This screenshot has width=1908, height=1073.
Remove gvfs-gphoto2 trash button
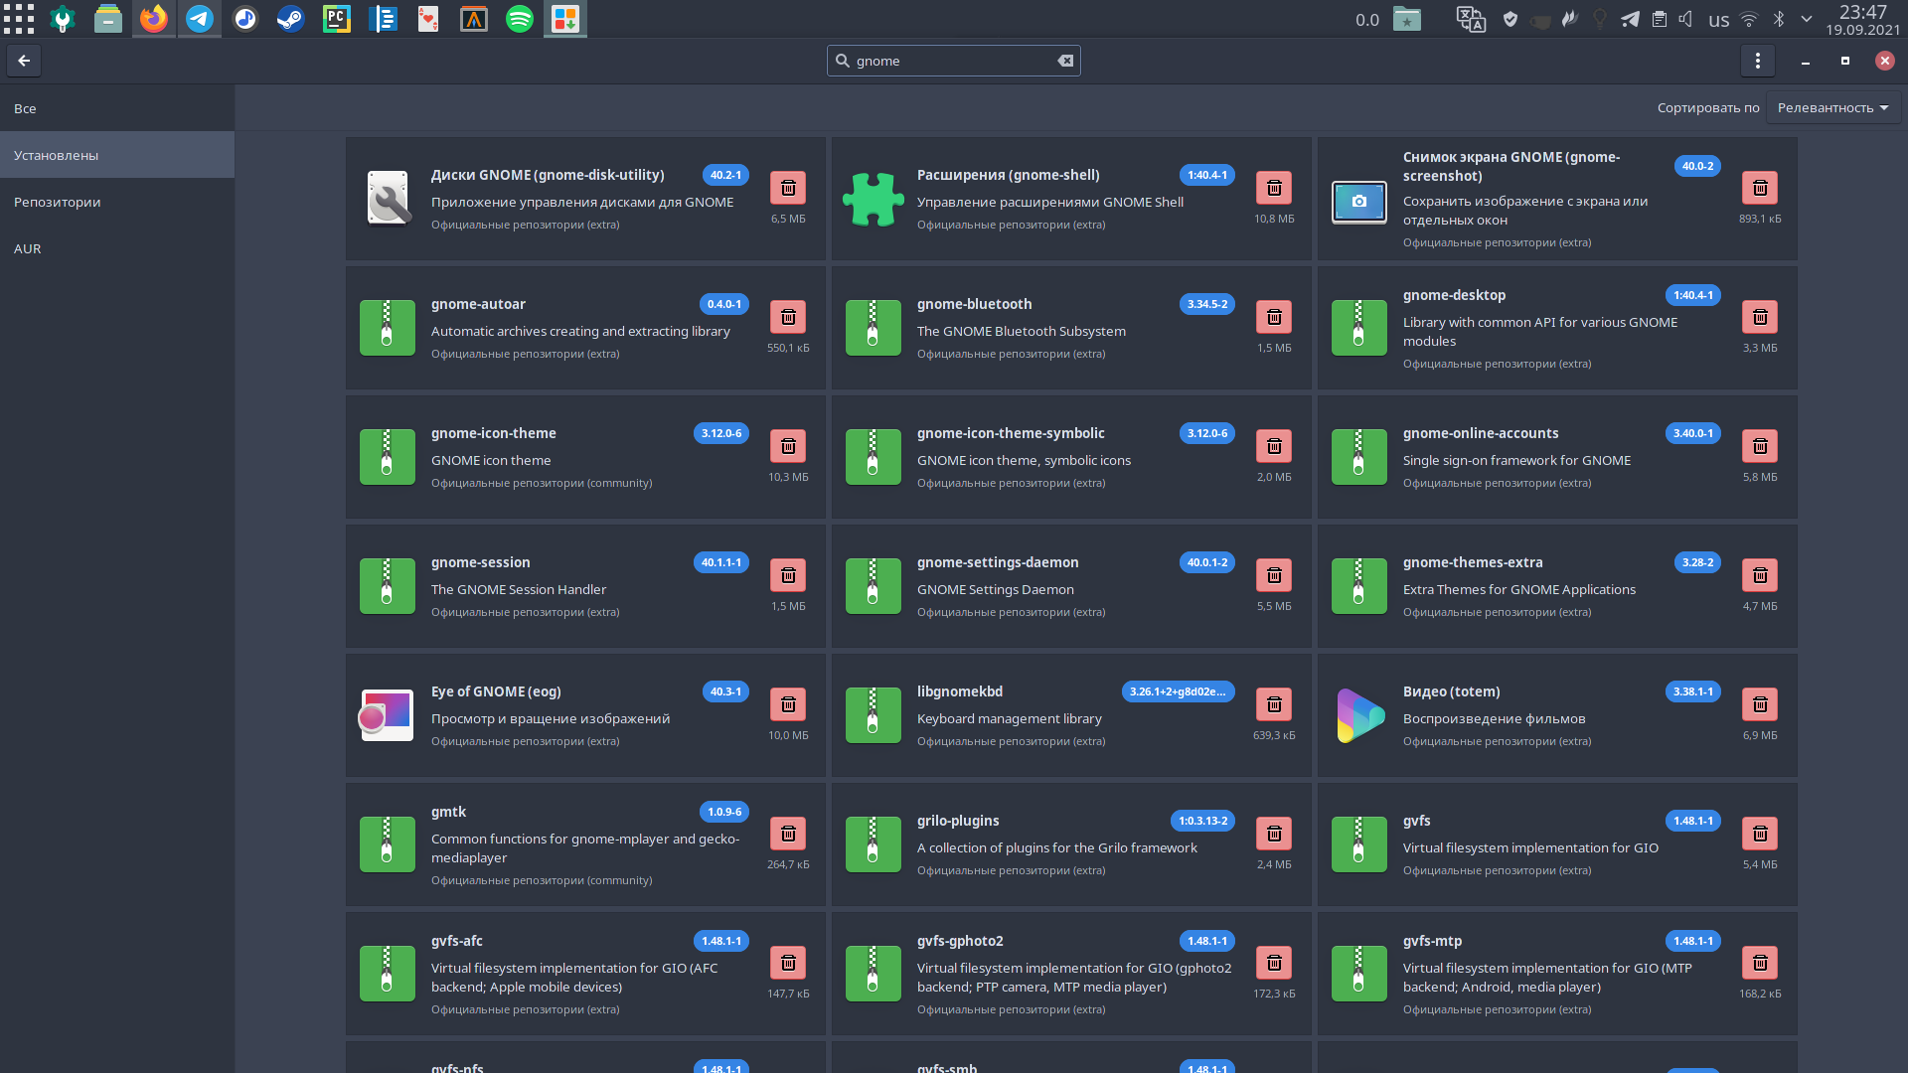click(1274, 963)
